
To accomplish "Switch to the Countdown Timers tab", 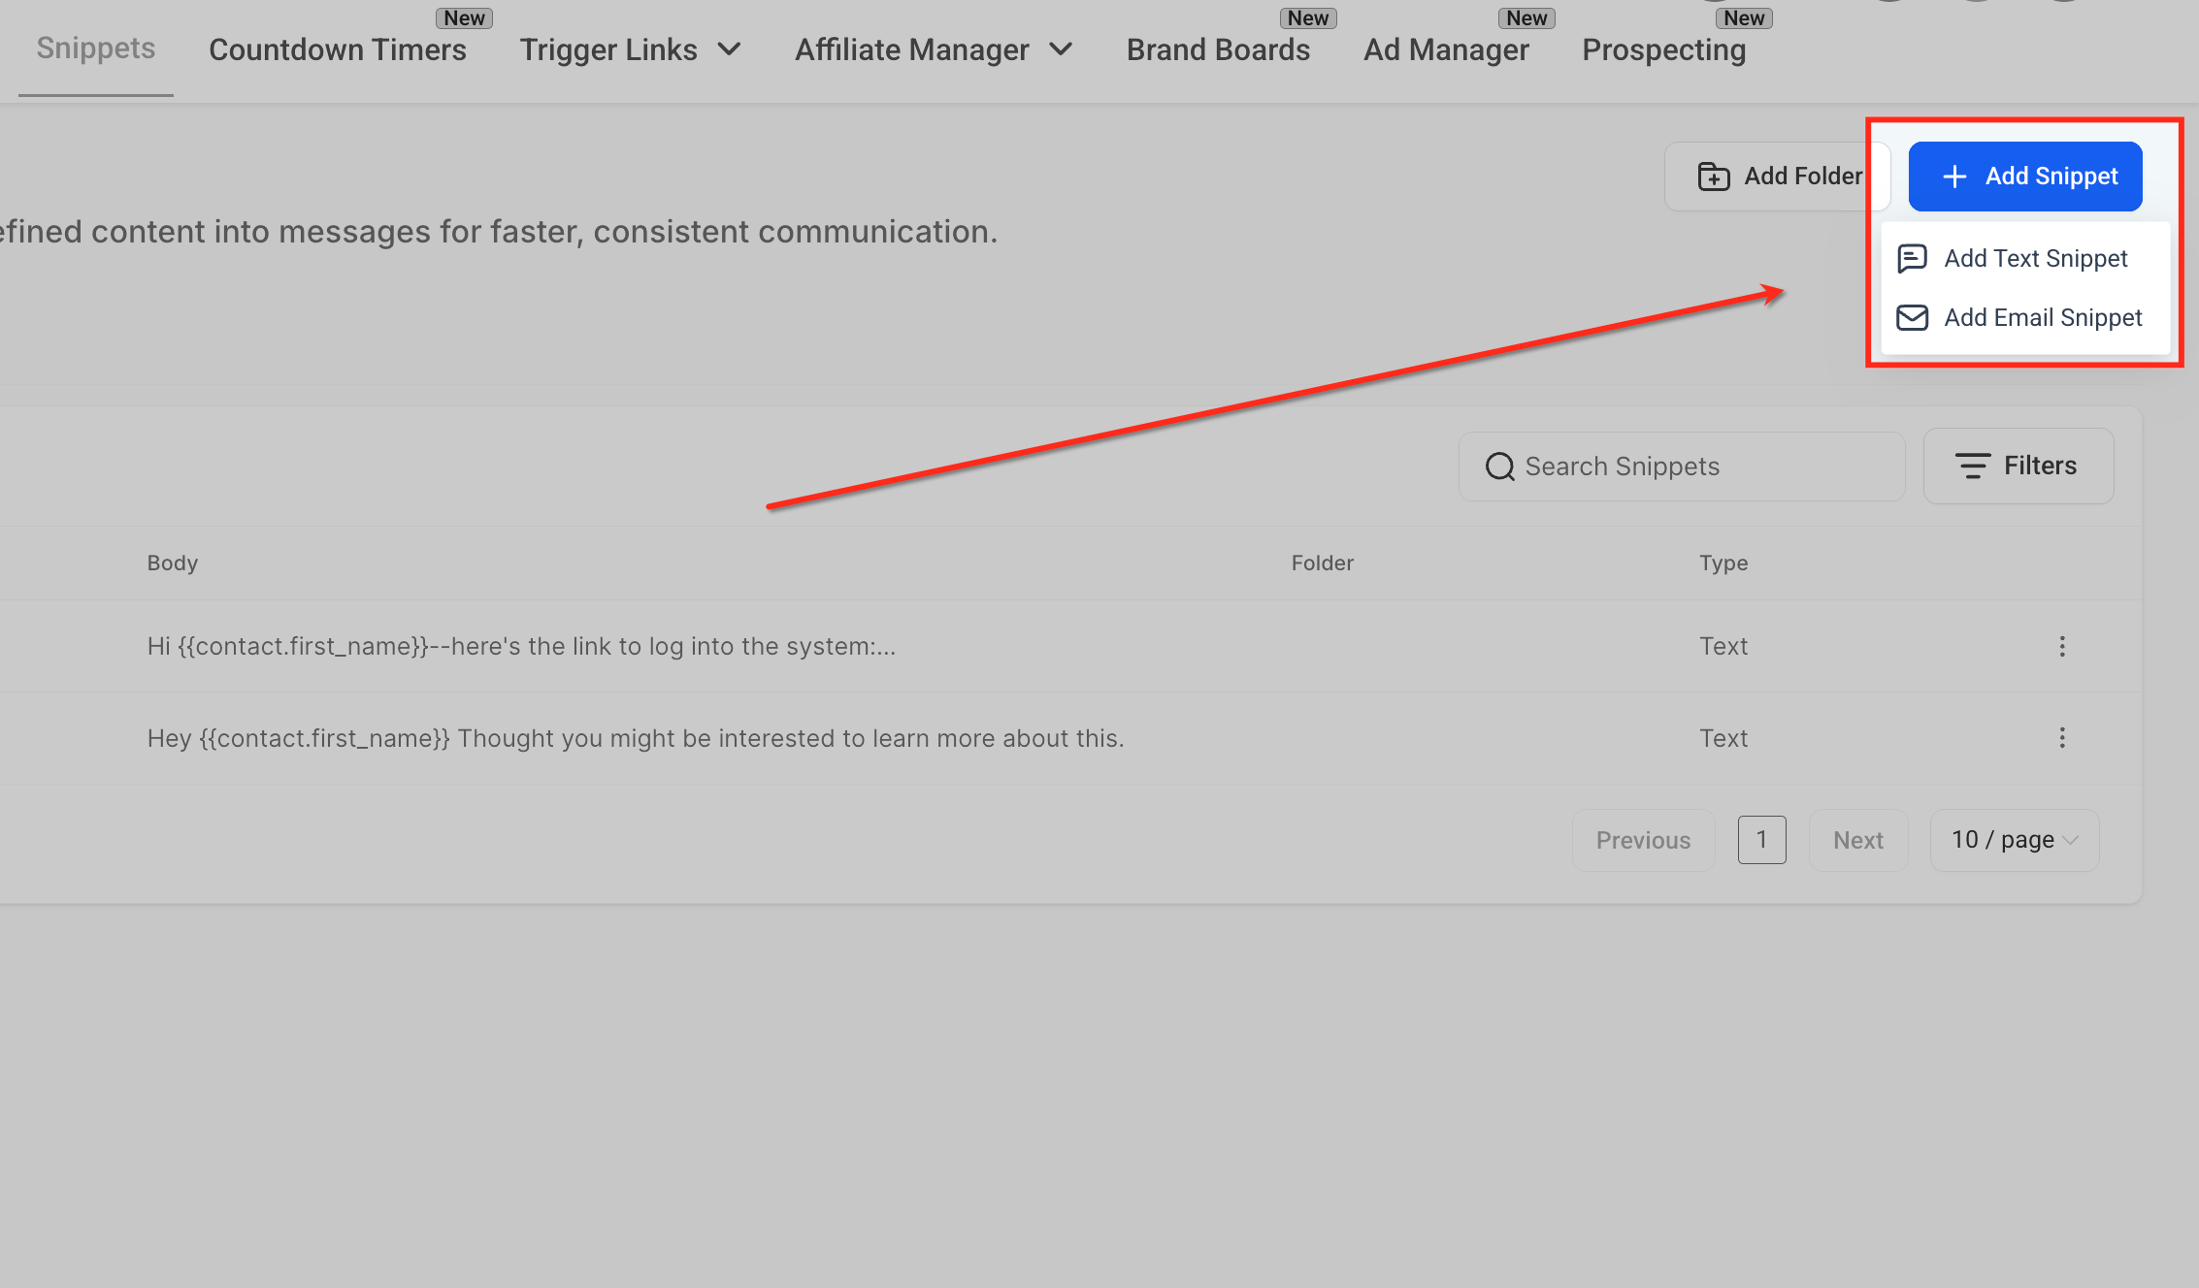I will point(338,49).
